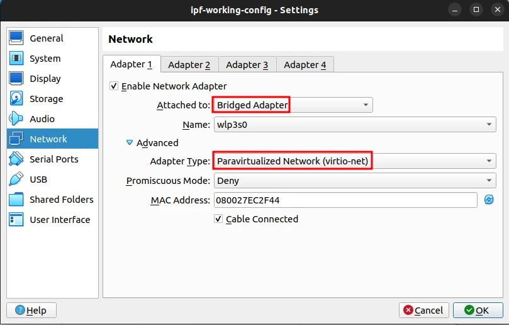The height and width of the screenshot is (325, 509).
Task: Open the User Interface settings
Action: click(59, 220)
